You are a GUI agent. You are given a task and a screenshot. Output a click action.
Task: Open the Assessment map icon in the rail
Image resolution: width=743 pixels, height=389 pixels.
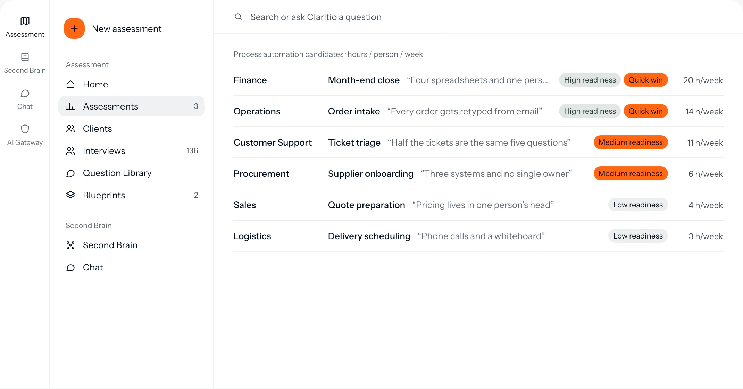[x=25, y=21]
